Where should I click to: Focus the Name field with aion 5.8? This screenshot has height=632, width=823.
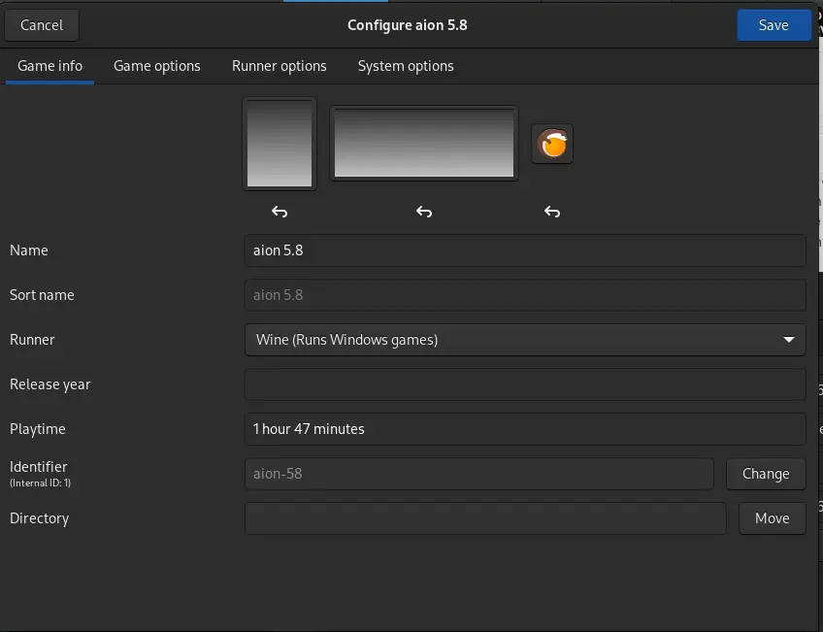point(525,250)
